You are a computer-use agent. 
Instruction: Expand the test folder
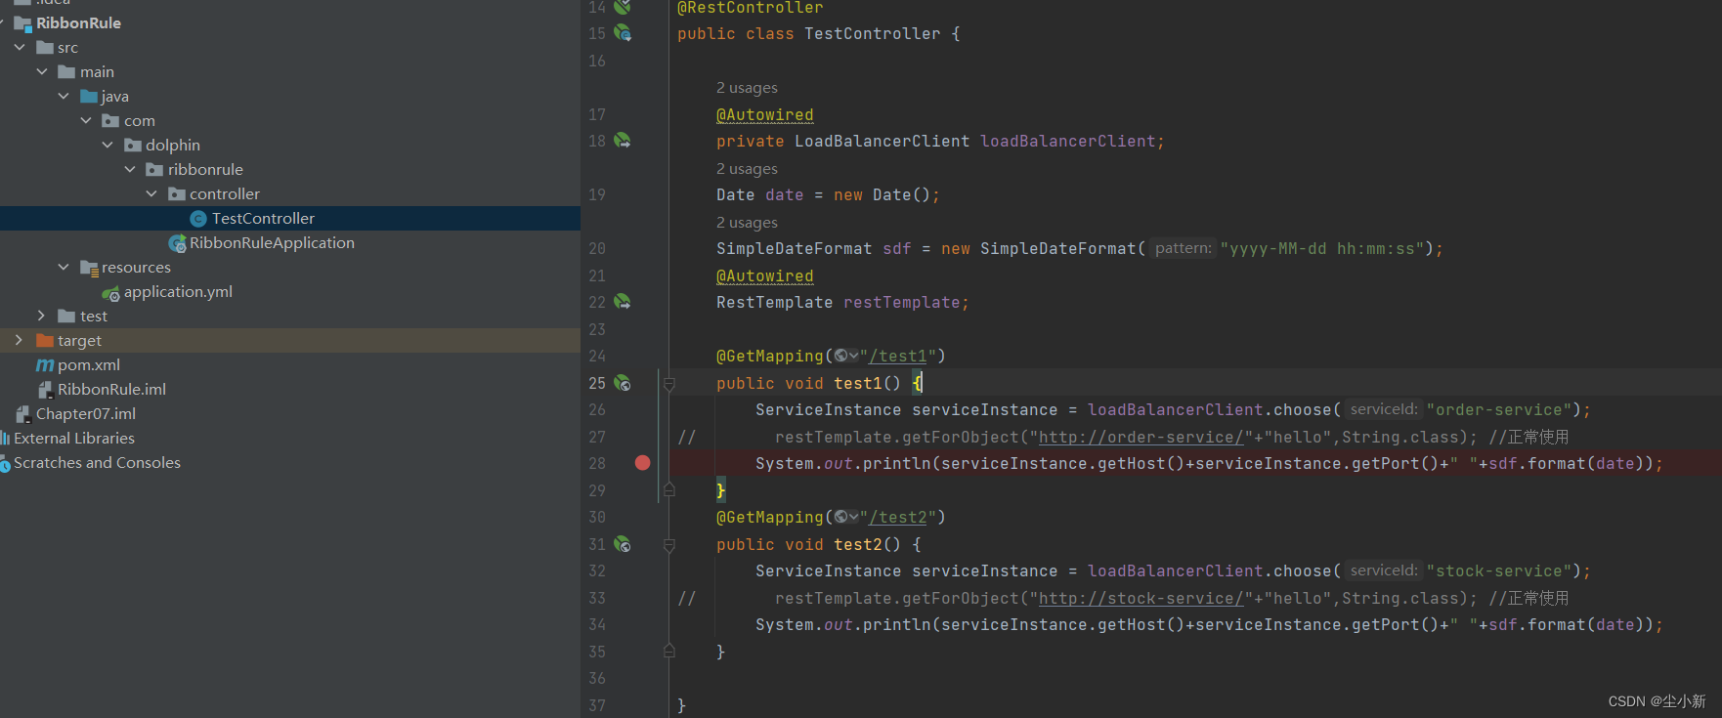41,316
